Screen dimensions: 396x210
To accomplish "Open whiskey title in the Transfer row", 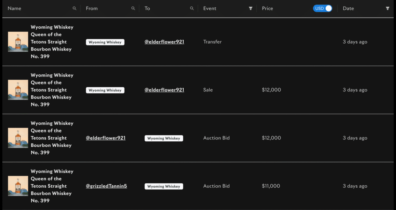I will click(x=52, y=42).
